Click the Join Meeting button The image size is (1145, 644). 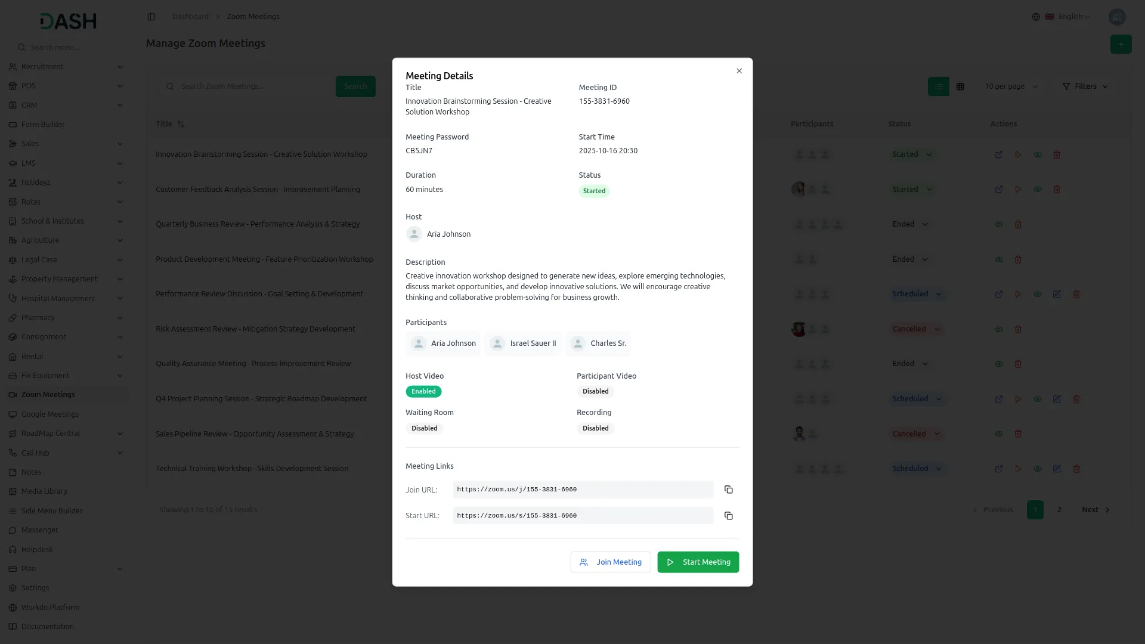tap(610, 562)
